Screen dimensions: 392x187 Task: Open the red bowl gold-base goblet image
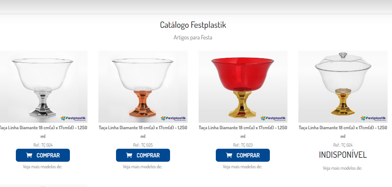[243, 87]
